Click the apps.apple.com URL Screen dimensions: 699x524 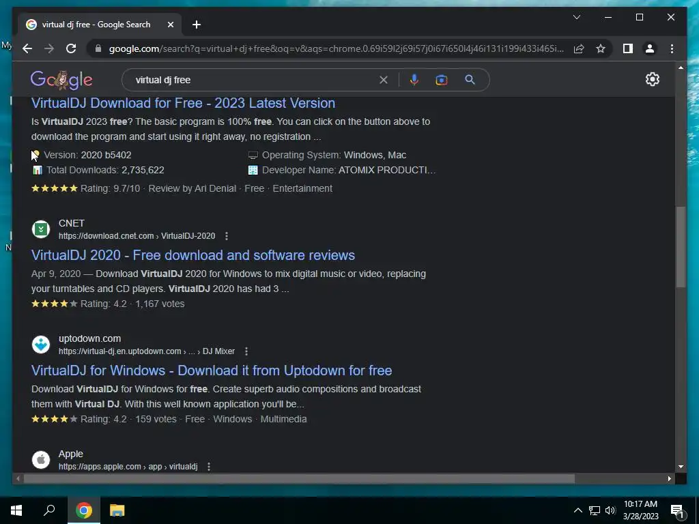click(x=128, y=467)
